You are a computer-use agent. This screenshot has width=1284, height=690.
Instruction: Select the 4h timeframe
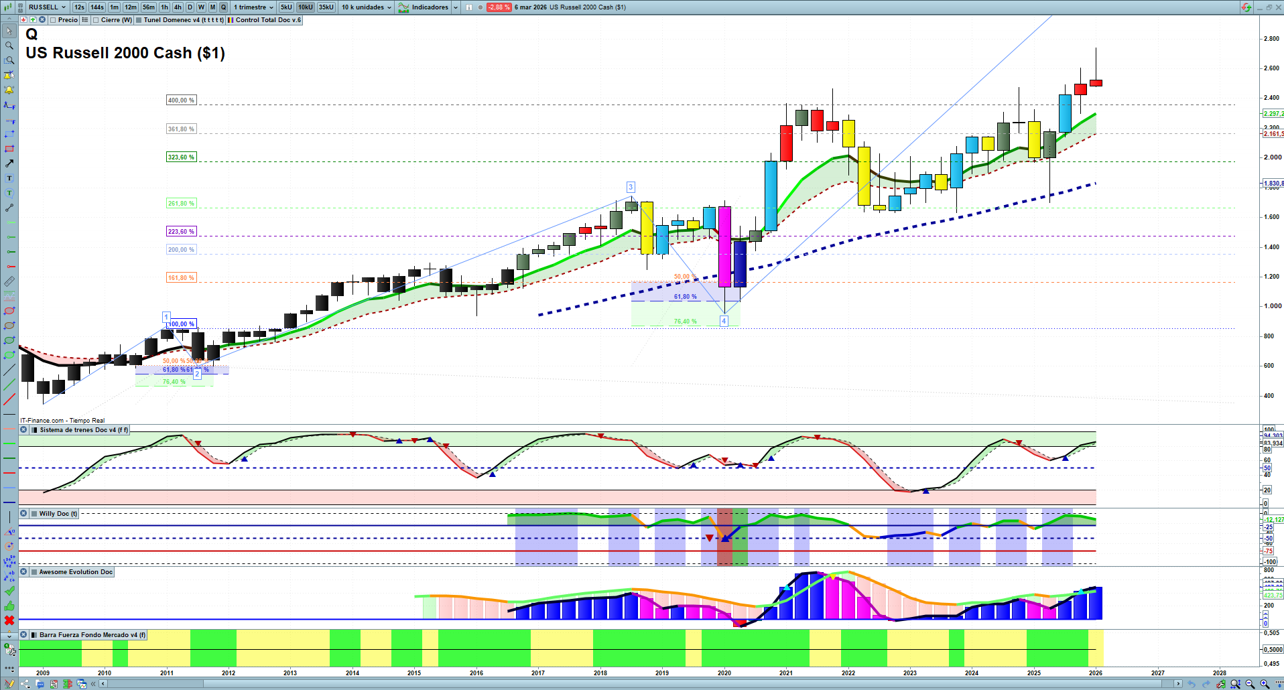point(178,7)
